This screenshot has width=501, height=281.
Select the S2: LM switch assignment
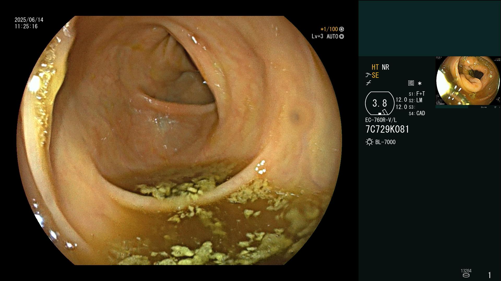pos(416,100)
